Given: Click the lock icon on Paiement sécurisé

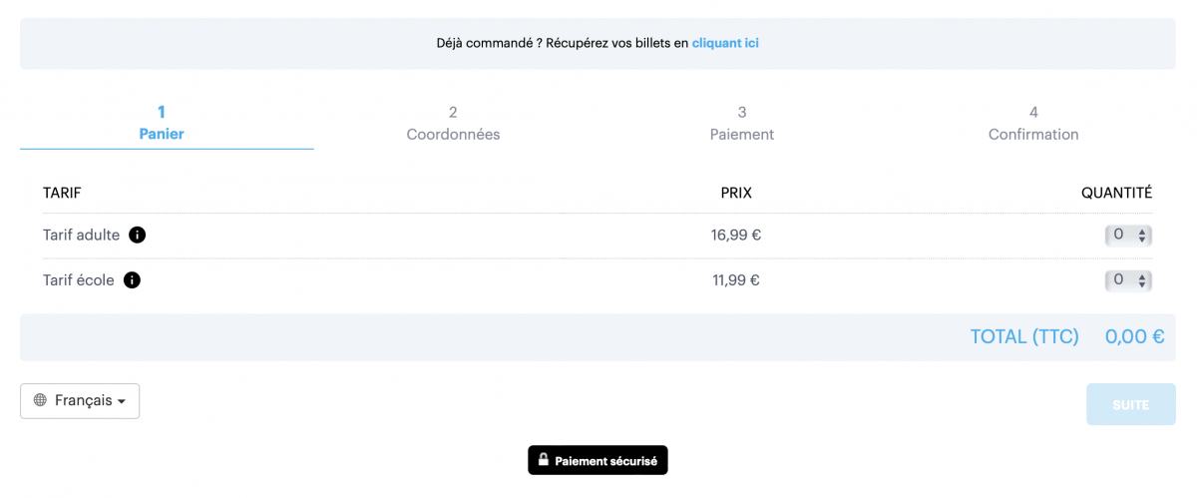Looking at the screenshot, I should point(544,460).
